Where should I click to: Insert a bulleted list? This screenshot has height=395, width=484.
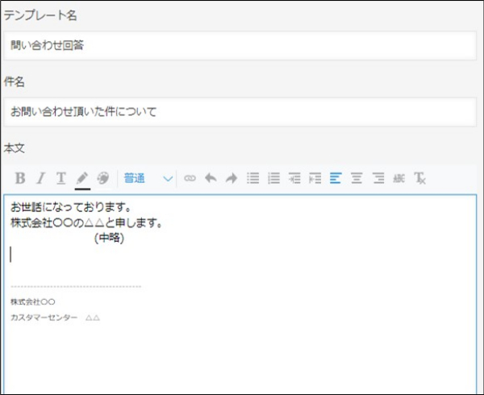[252, 178]
